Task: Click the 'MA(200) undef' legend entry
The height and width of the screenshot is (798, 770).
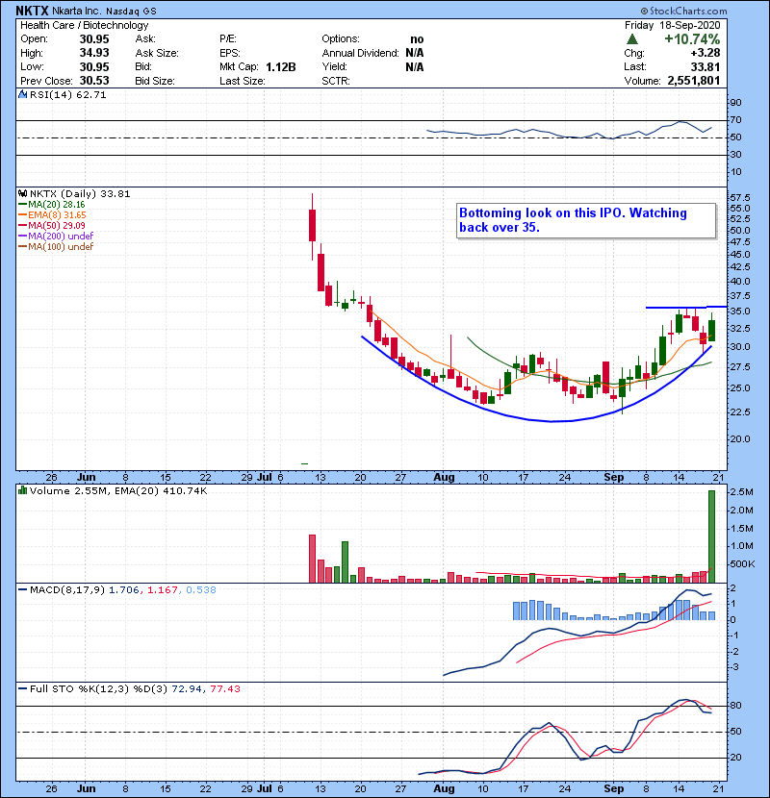Action: point(61,237)
